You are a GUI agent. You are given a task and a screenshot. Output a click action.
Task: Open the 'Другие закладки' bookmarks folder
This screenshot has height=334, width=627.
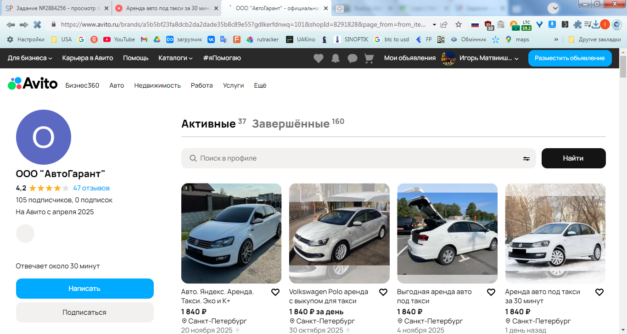[594, 39]
